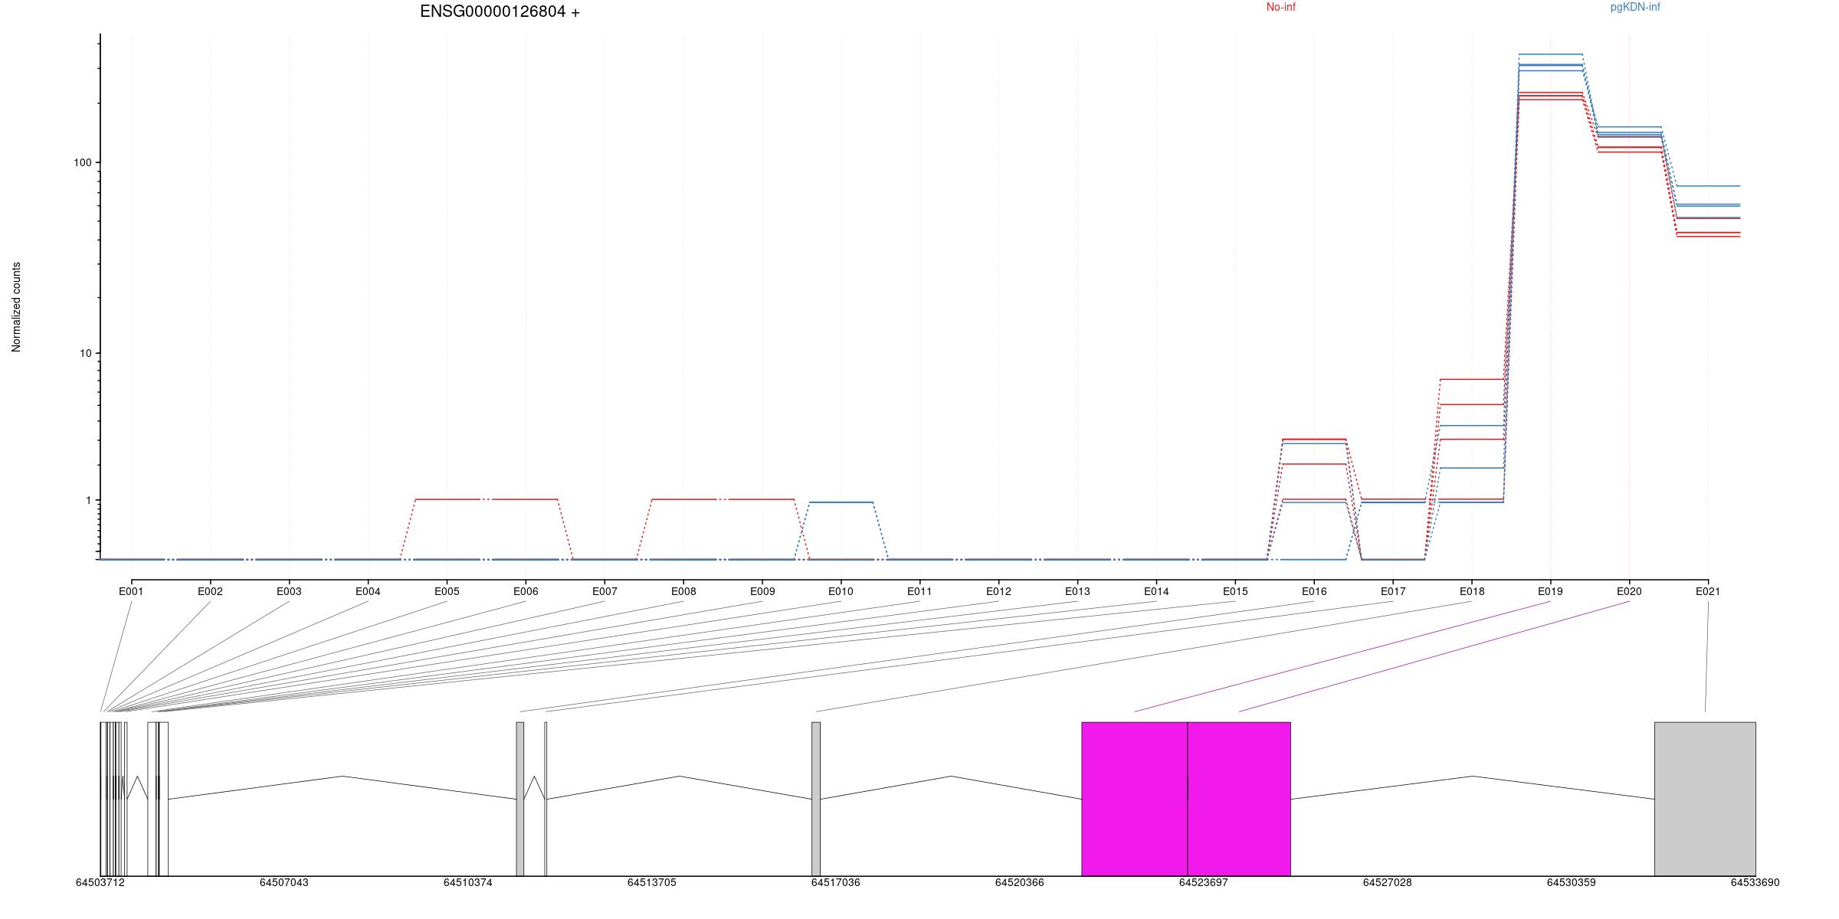Image resolution: width=1839 pixels, height=919 pixels.
Task: Click the E012 exon label
Action: click(998, 591)
